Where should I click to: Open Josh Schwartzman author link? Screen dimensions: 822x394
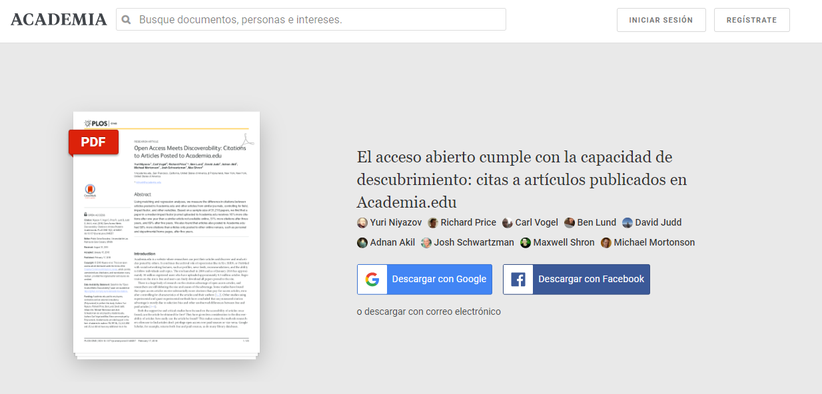474,243
